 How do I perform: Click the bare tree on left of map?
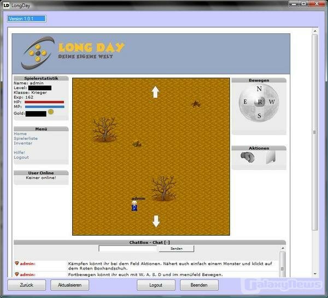point(104,130)
